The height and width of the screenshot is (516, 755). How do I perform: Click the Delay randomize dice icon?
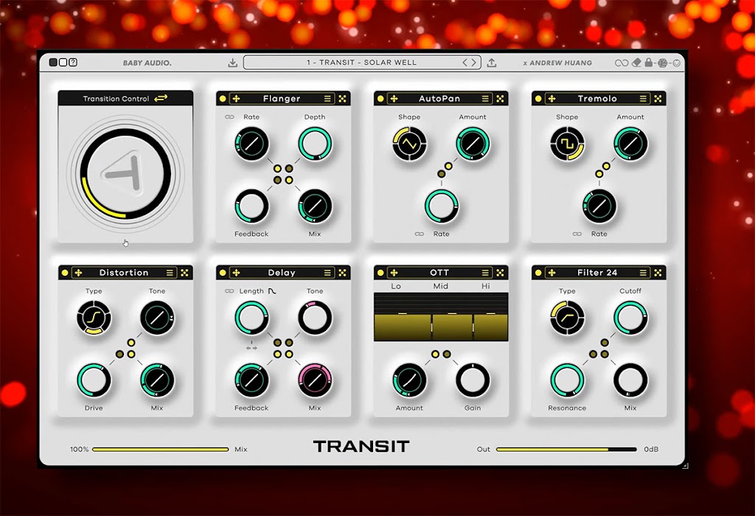click(x=342, y=273)
